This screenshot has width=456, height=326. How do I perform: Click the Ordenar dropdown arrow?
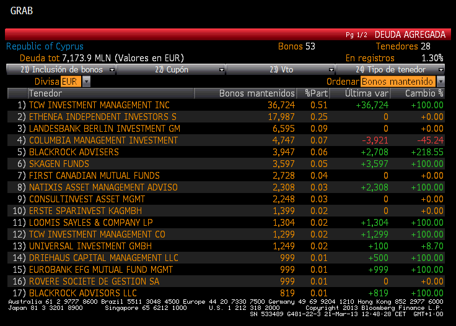441,82
